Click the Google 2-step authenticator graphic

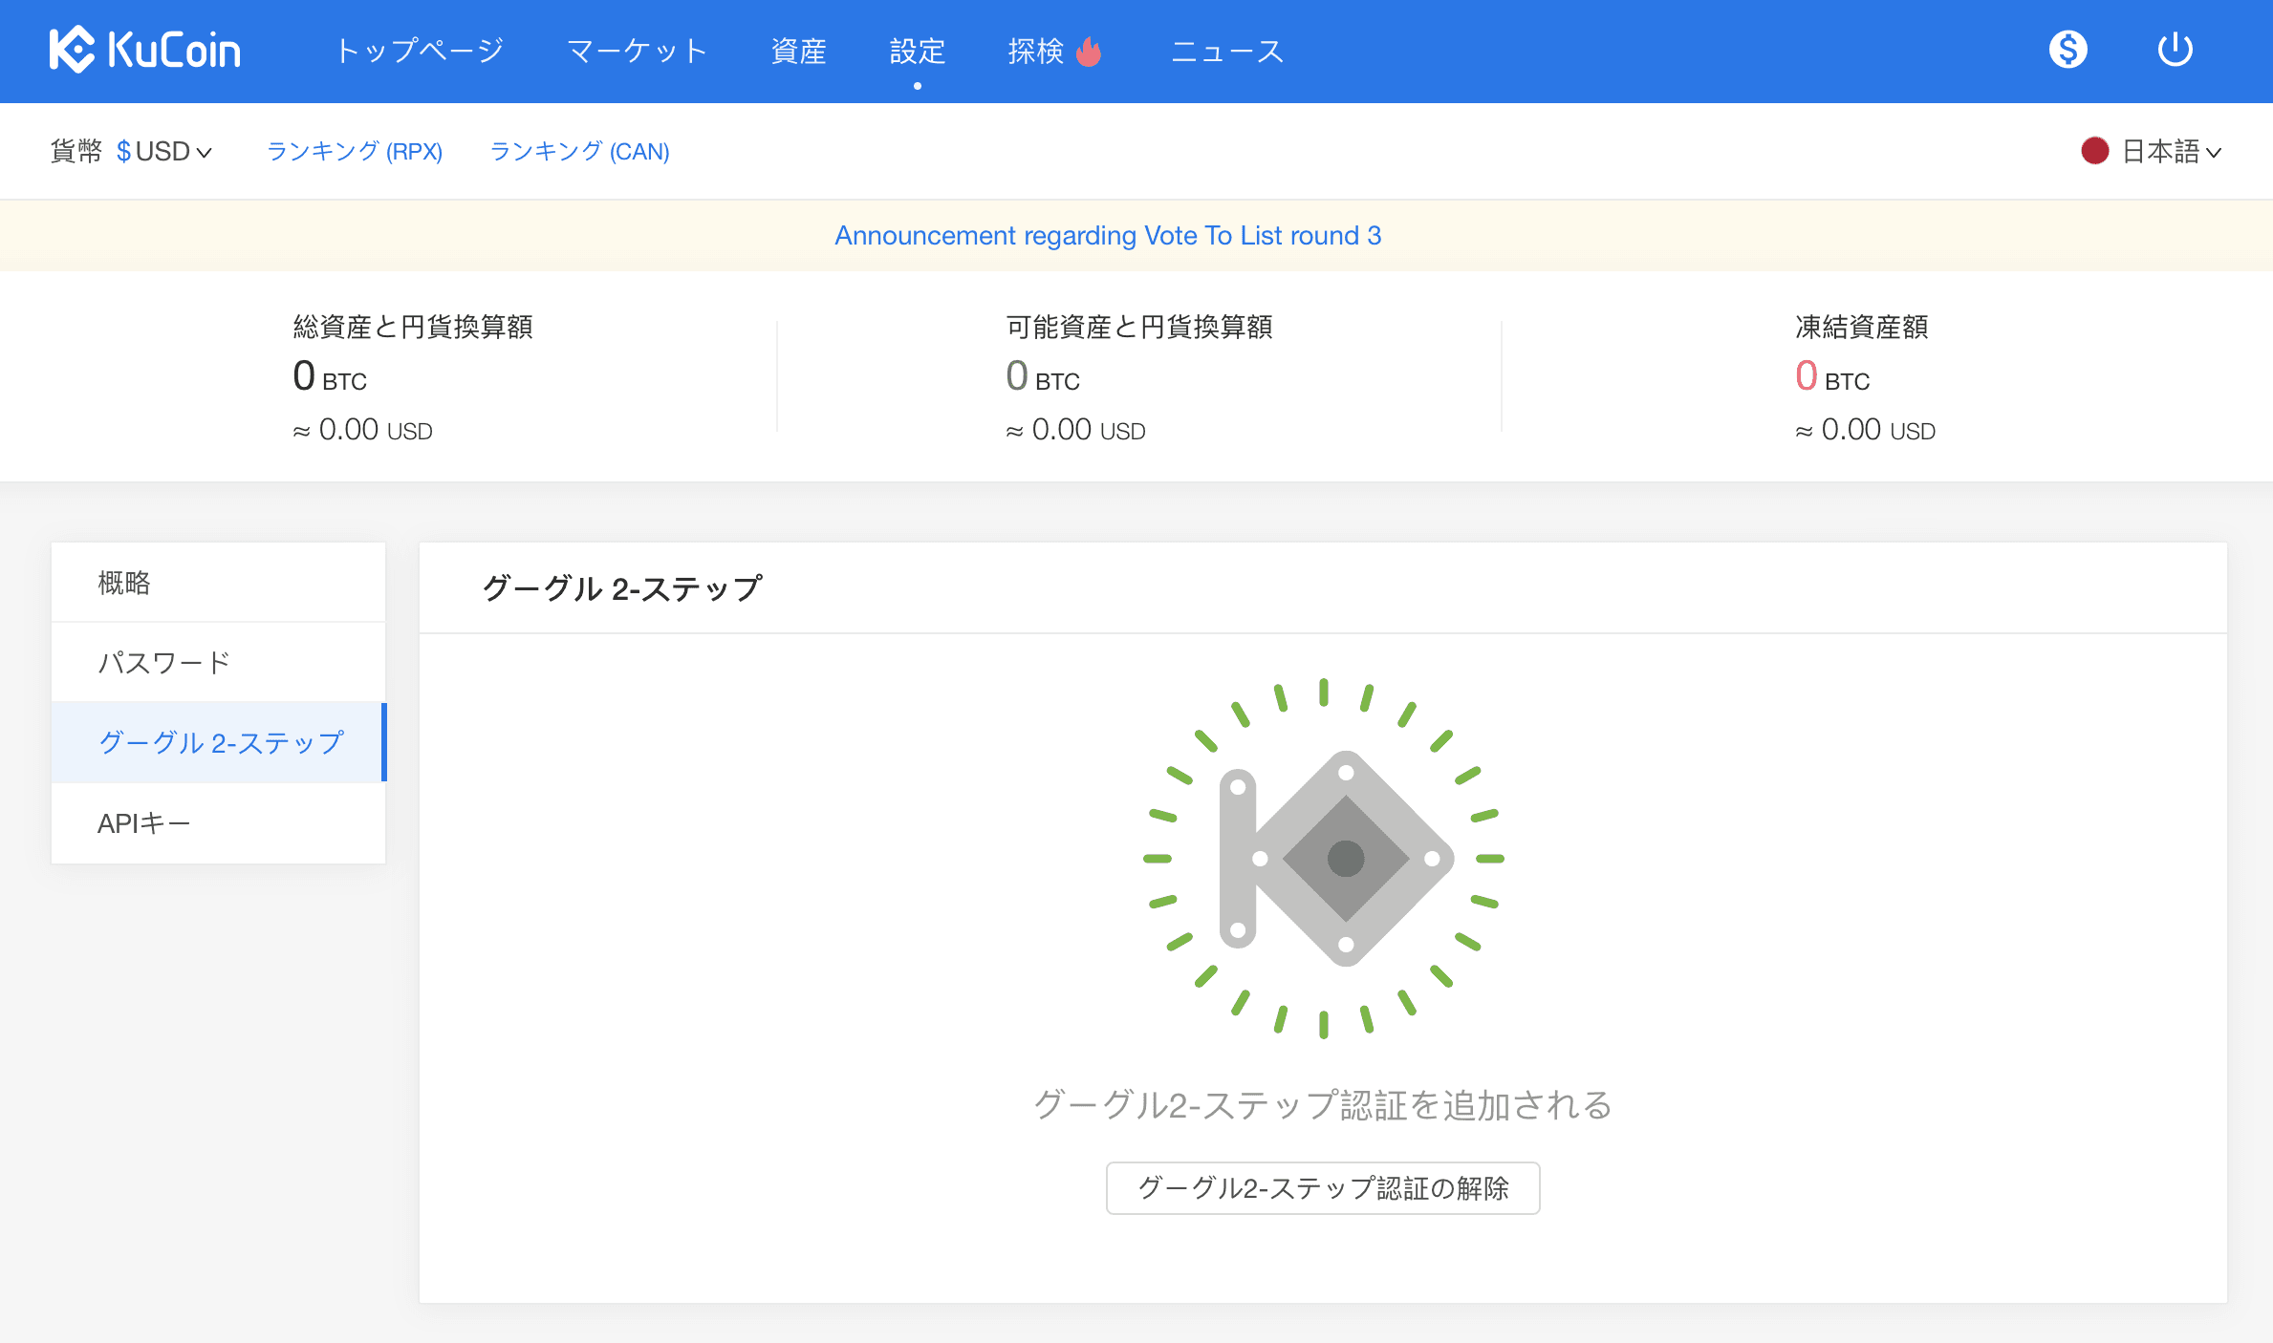pos(1324,858)
